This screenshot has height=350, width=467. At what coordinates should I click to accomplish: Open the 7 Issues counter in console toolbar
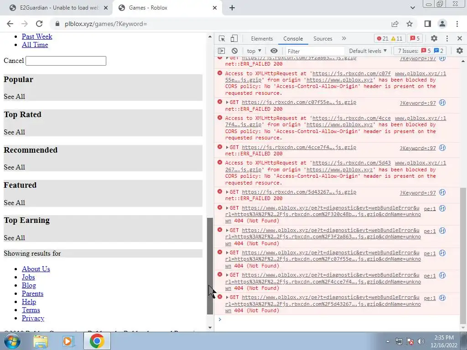(x=420, y=51)
